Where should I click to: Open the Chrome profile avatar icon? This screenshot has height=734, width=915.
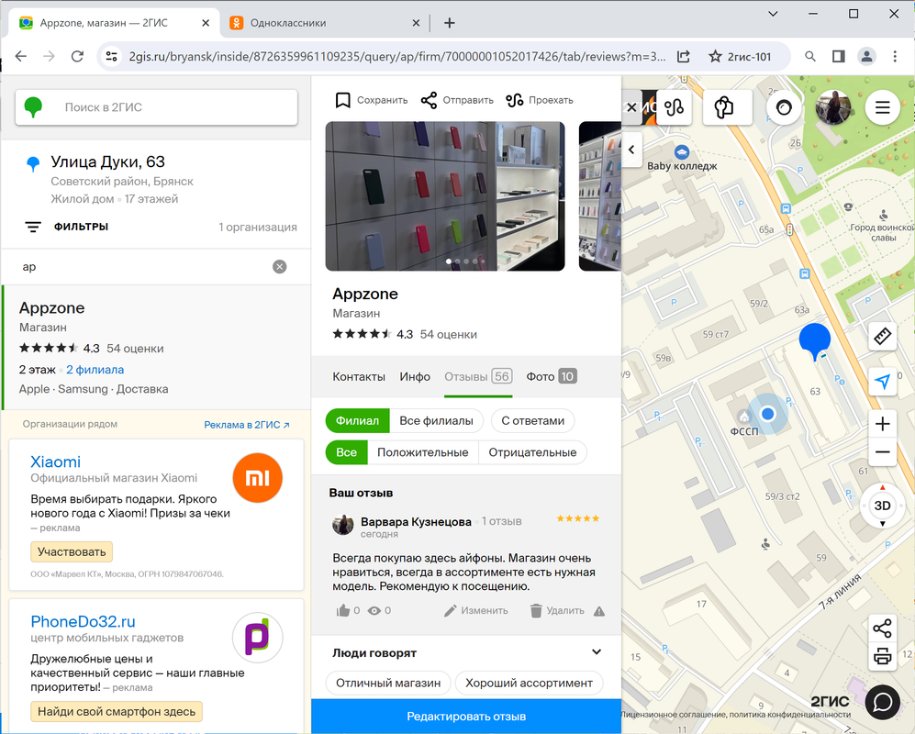coord(866,57)
